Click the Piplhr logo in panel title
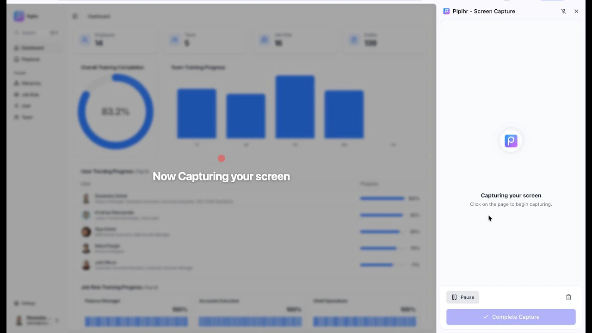The height and width of the screenshot is (333, 592). [x=446, y=11]
